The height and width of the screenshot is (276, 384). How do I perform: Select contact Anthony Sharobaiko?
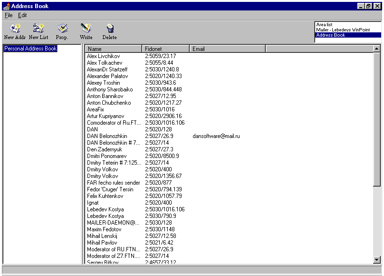[x=110, y=89]
